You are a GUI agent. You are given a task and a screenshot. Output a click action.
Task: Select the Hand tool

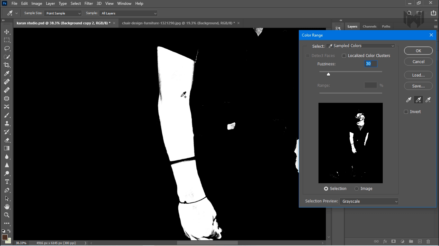[x=7, y=207]
